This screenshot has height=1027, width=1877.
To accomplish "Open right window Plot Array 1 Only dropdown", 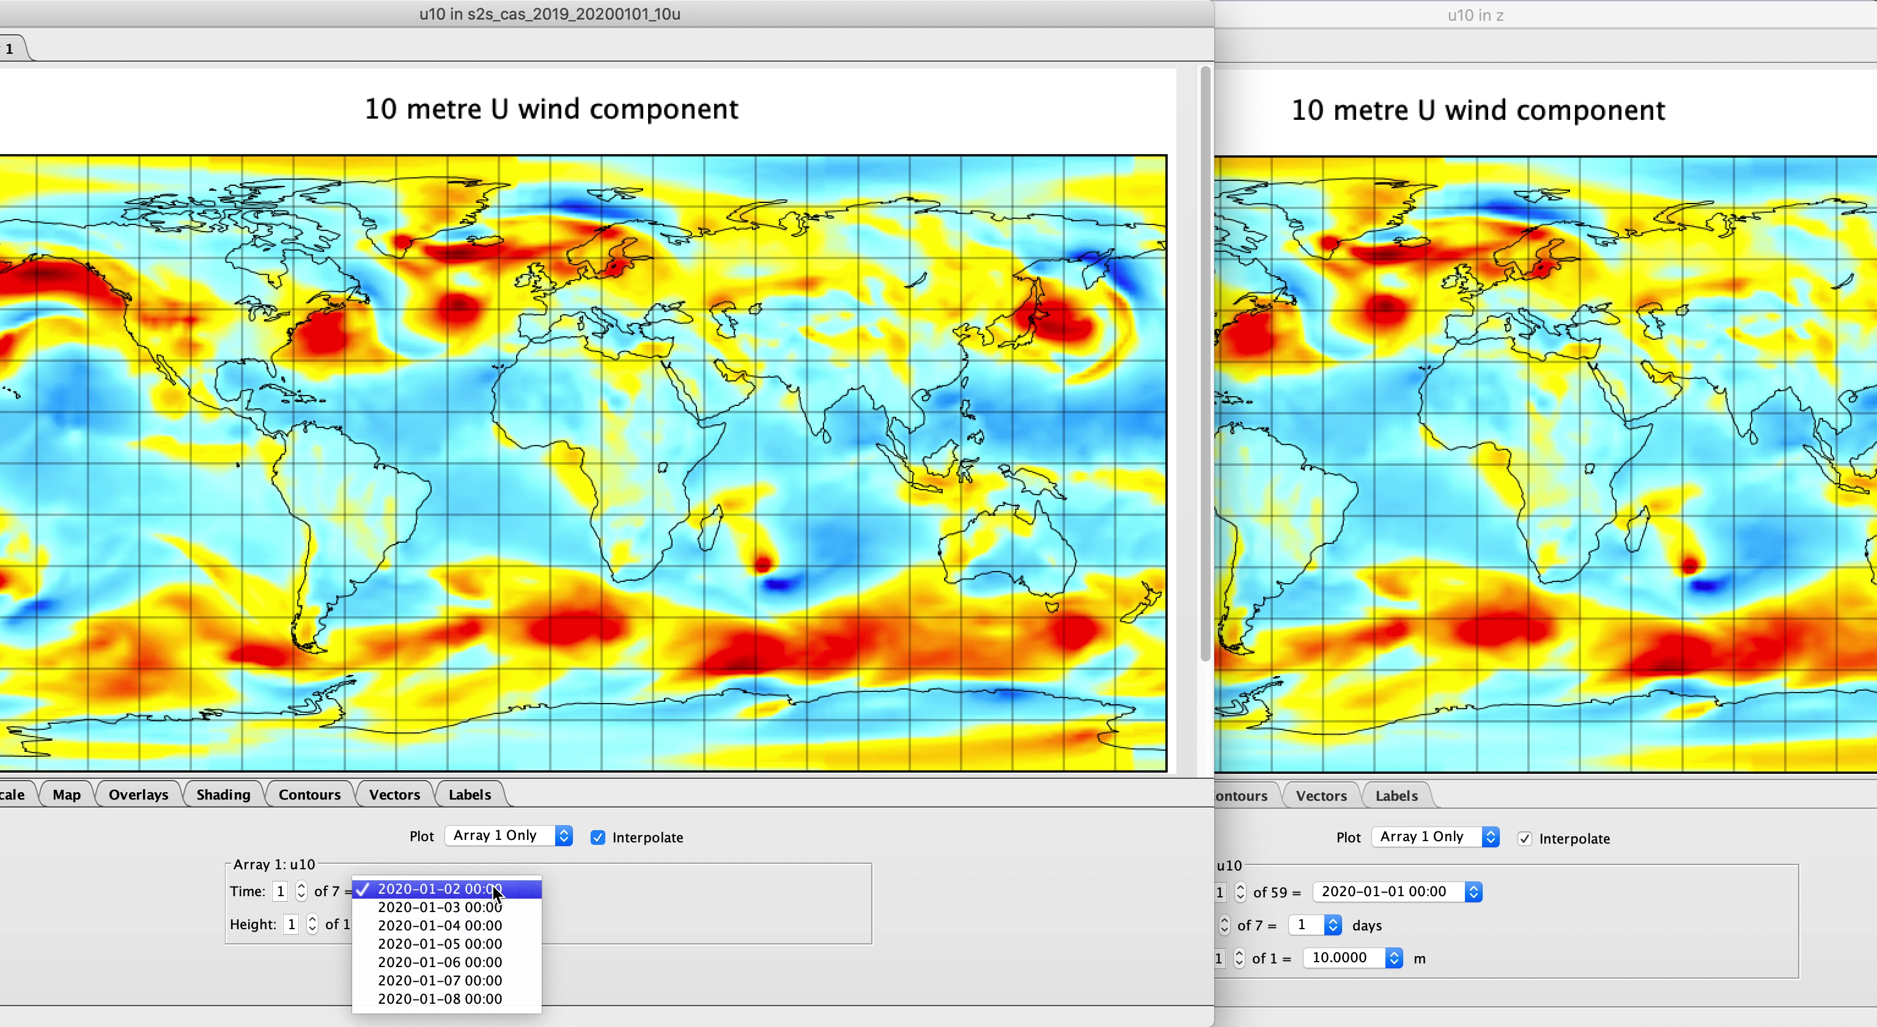I will coord(1435,837).
